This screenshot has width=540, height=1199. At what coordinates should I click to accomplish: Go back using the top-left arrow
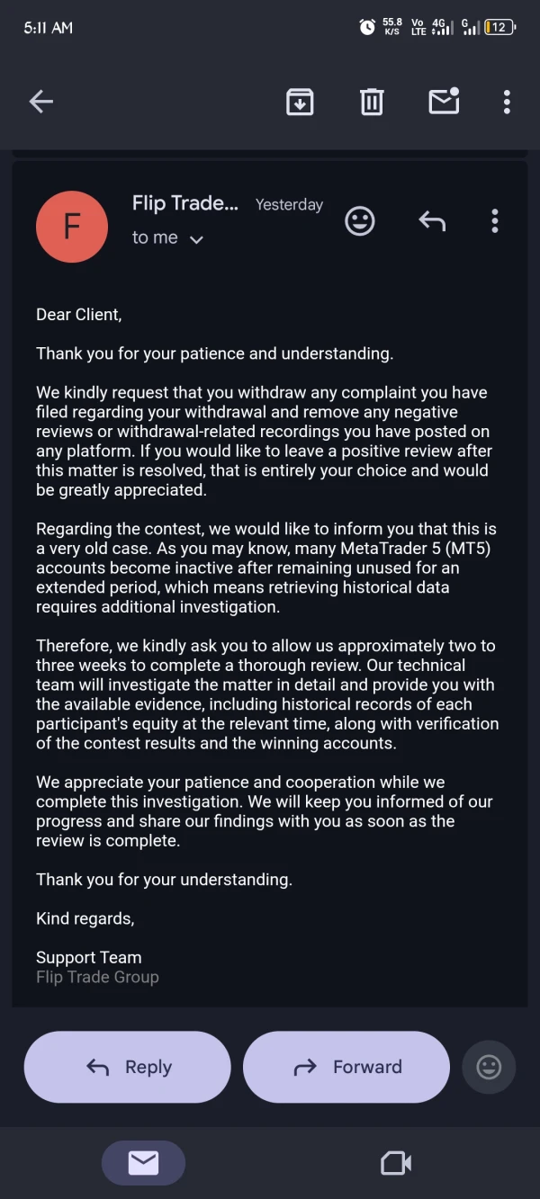click(x=41, y=102)
